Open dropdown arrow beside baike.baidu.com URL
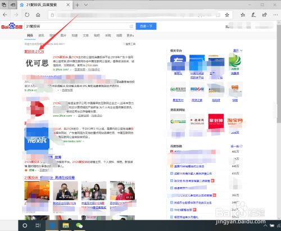The image size is (281, 231). pyautogui.click(x=84, y=141)
